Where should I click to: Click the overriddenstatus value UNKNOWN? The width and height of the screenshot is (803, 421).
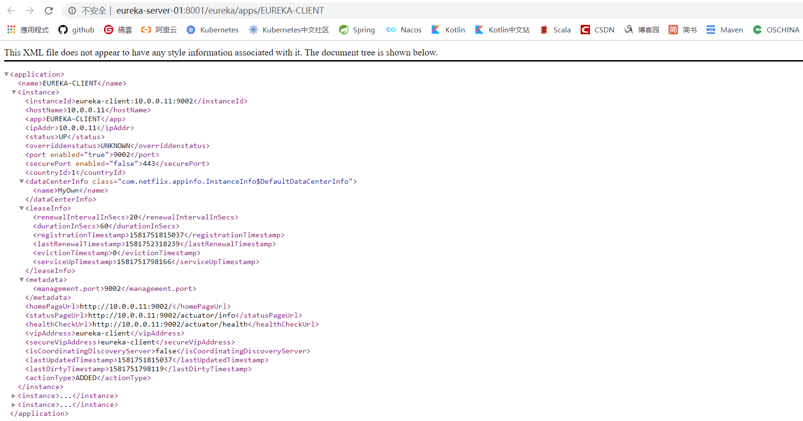tap(115, 146)
